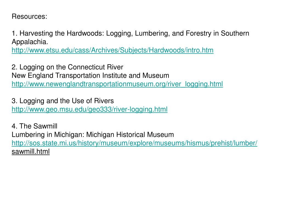281x211 pixels.
Task: Select the Logging on the Connecticut River title
Action: (x=68, y=67)
